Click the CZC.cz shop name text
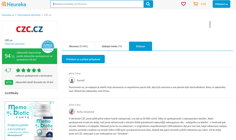The image size is (236, 140). [x=9, y=40]
